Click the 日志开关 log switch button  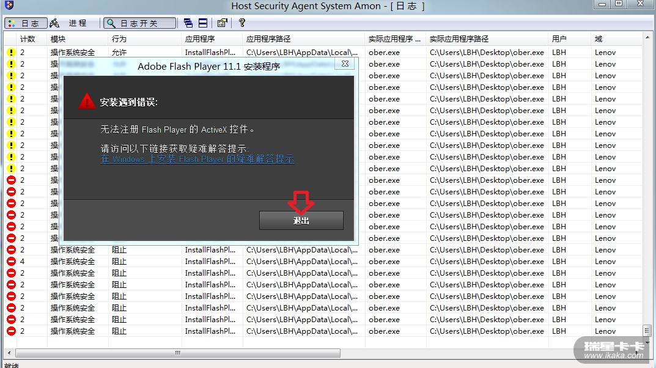click(x=140, y=23)
